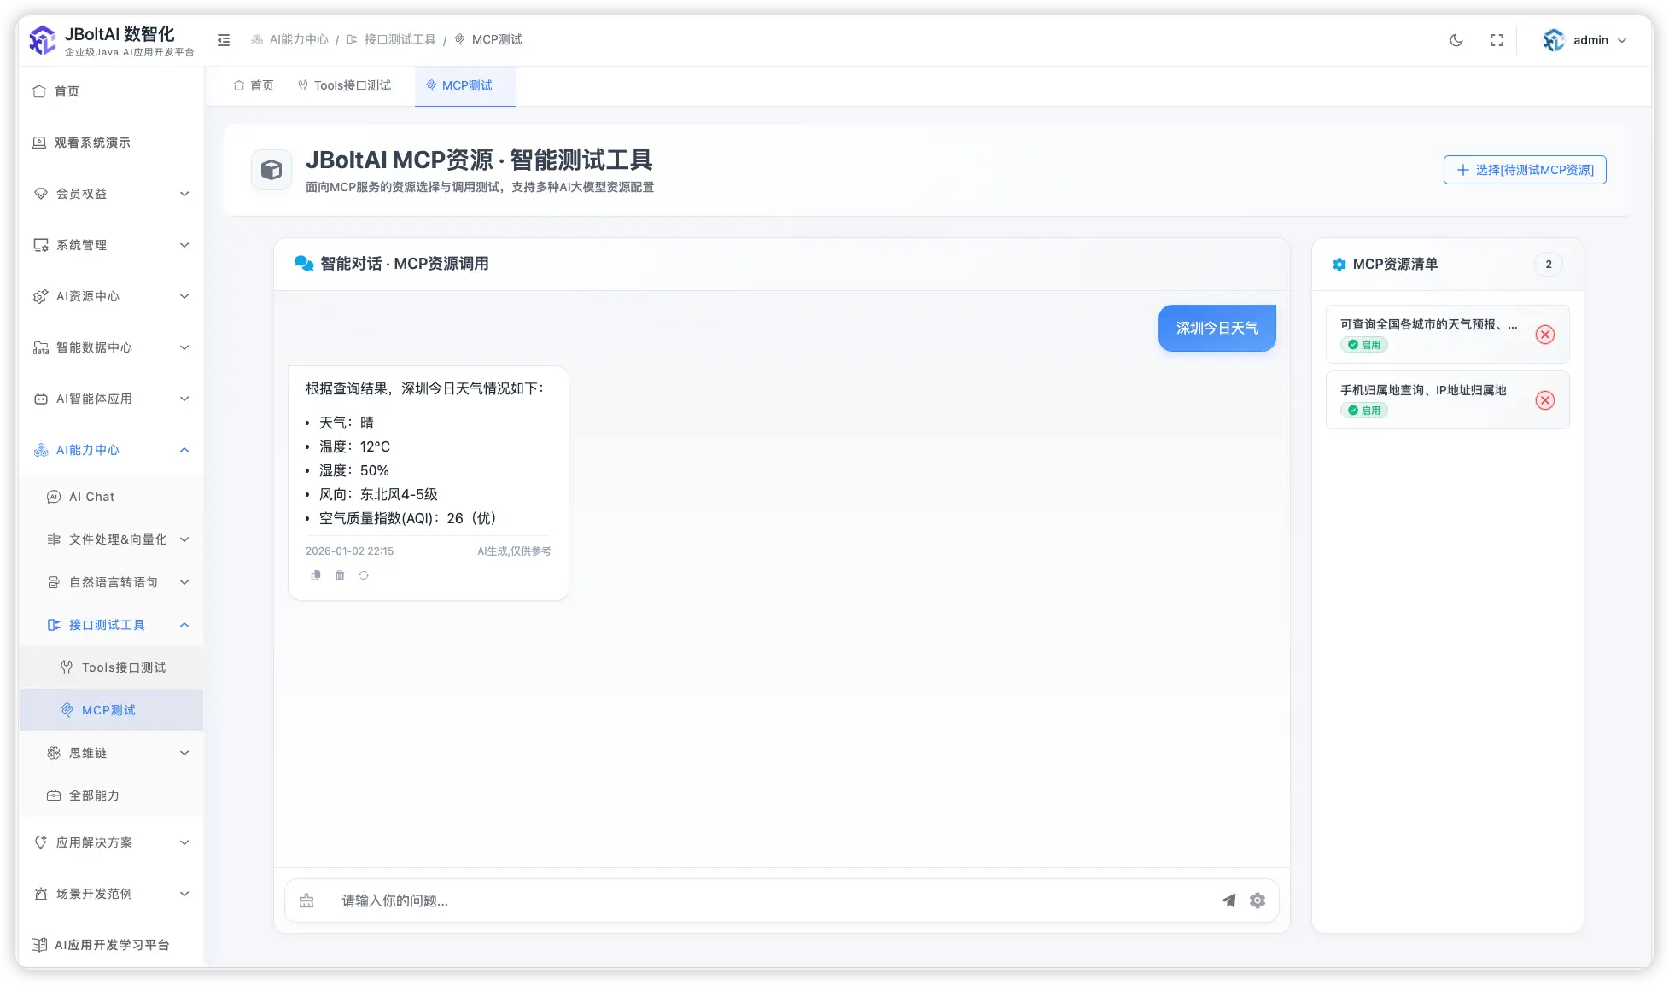Open 观看系统演示 from the sidebar
Viewport: 1669px width, 985px height.
92,143
